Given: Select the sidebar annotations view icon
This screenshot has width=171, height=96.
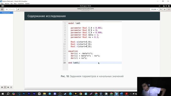Looking at the screenshot, I should [x=8, y=87].
